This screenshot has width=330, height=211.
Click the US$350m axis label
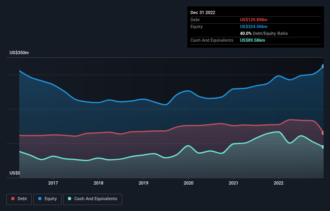pos(19,53)
